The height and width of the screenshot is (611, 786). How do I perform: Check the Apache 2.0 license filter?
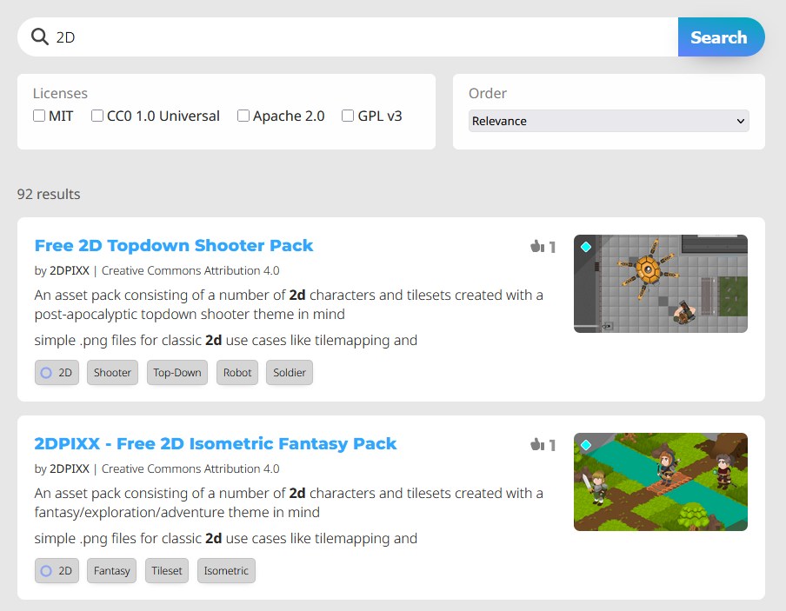tap(243, 116)
